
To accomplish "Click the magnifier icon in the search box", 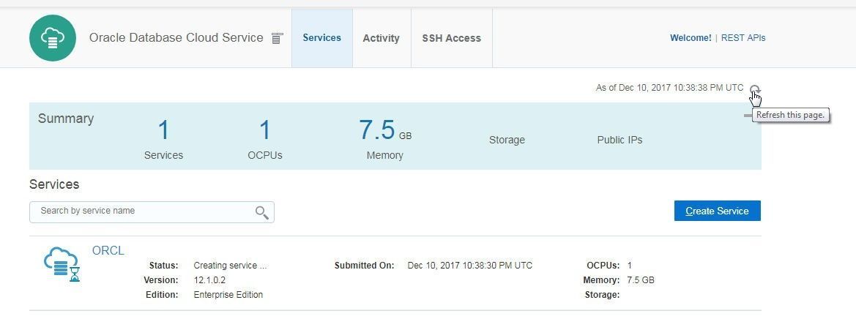I will (262, 213).
